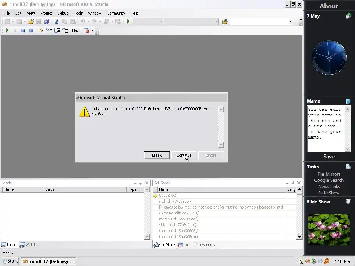The image size is (355, 266).
Task: Open the Tools menu
Action: [78, 13]
